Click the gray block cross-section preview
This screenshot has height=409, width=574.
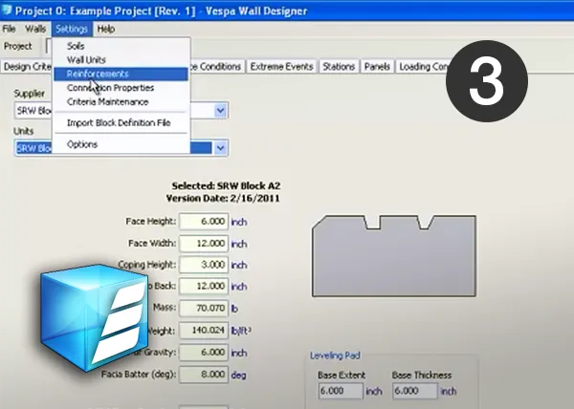coord(394,256)
